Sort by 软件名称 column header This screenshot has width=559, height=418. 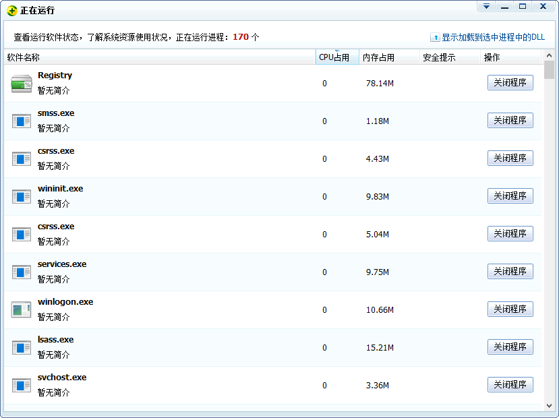coord(160,57)
